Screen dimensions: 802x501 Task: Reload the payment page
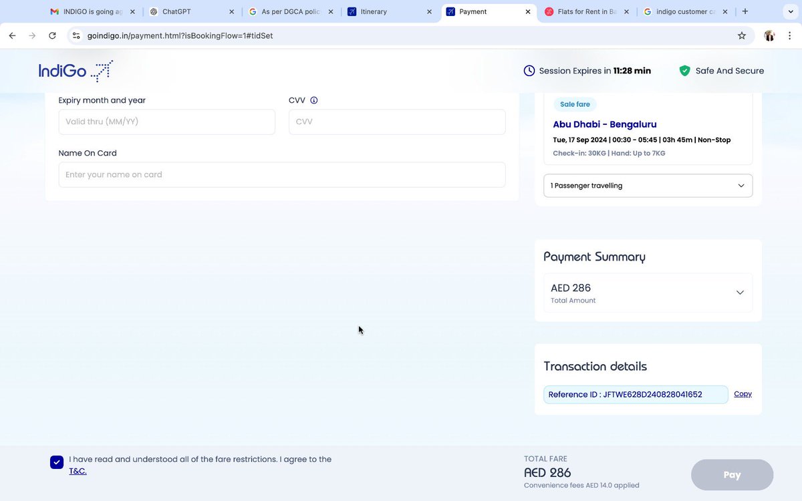point(52,35)
